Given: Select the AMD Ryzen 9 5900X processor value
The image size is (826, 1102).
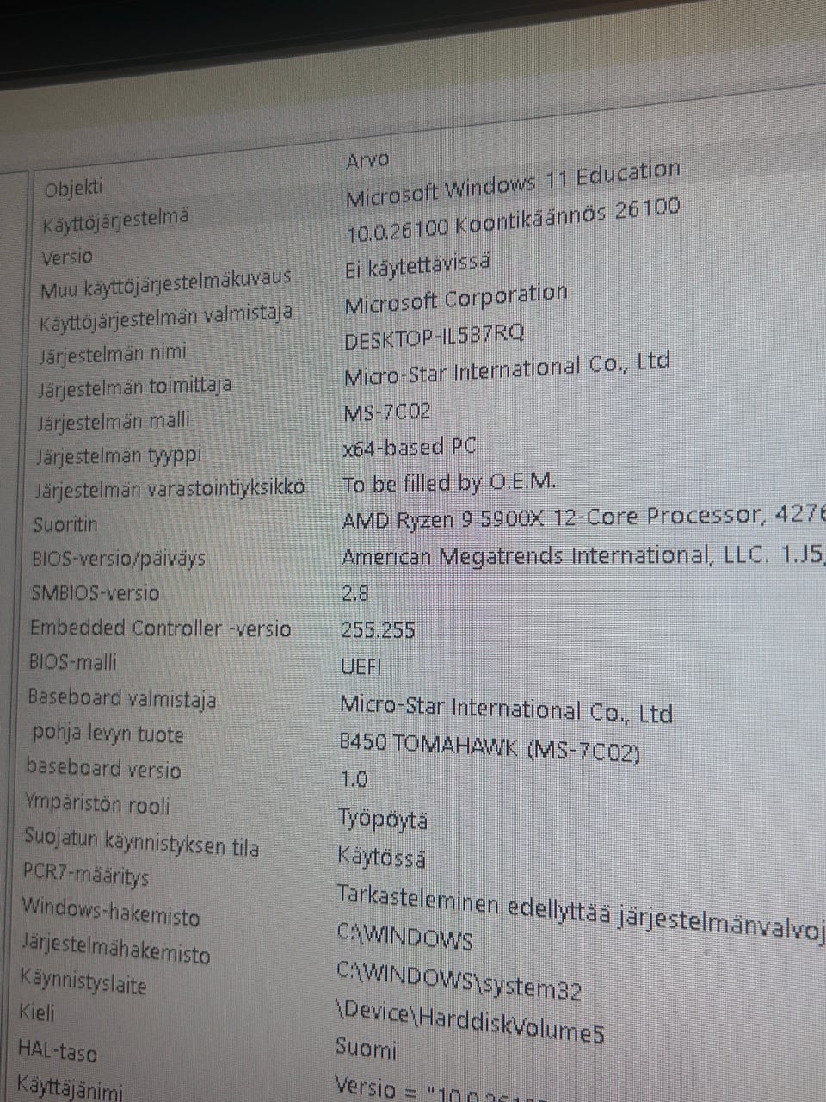Looking at the screenshot, I should tap(583, 517).
